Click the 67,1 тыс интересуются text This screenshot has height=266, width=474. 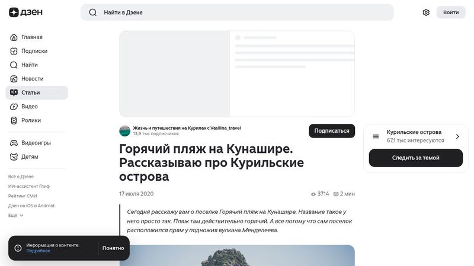click(415, 140)
